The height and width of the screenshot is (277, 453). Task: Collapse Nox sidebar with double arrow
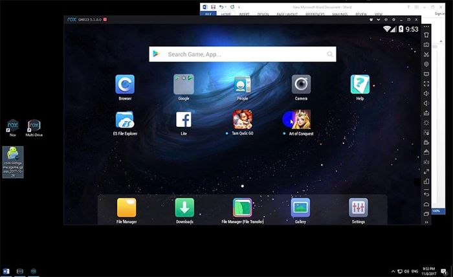coord(426,222)
